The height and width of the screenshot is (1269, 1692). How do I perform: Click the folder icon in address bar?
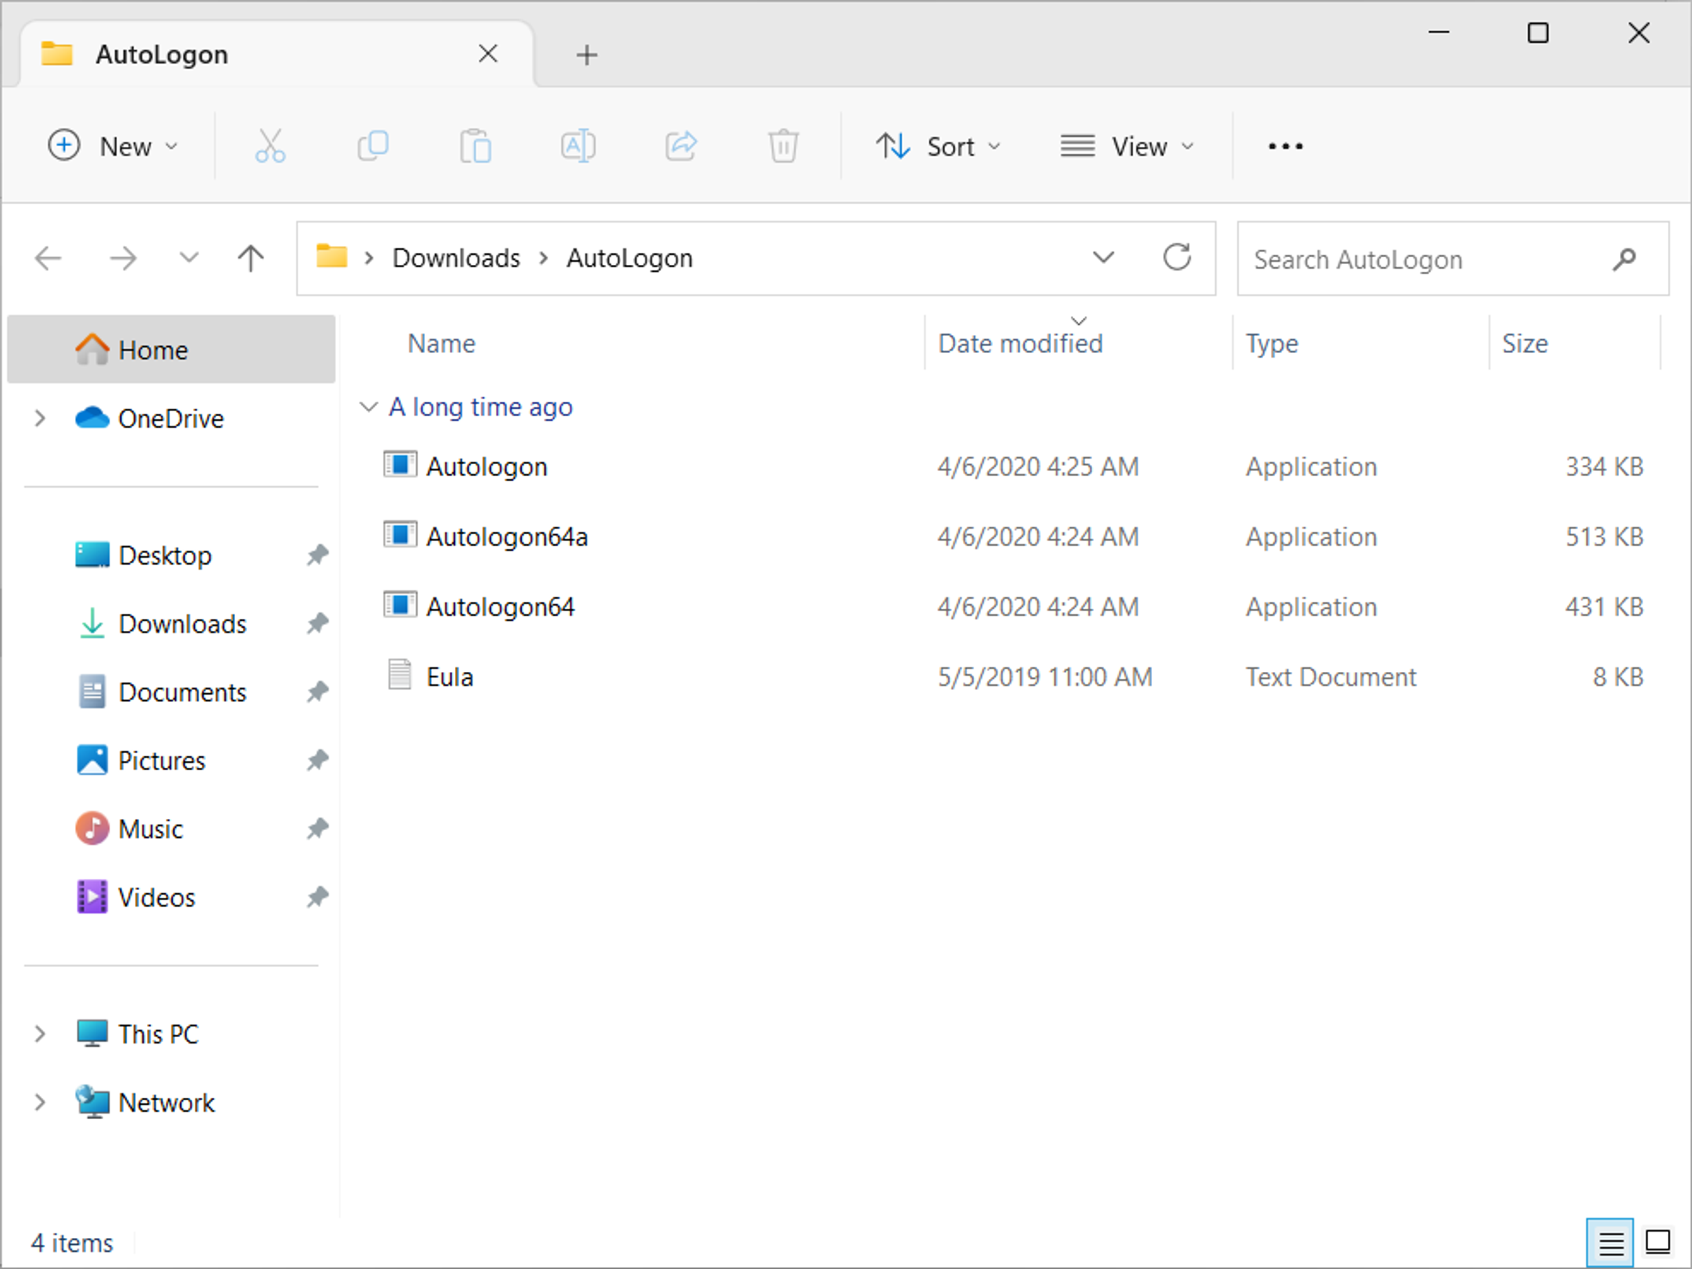point(332,256)
